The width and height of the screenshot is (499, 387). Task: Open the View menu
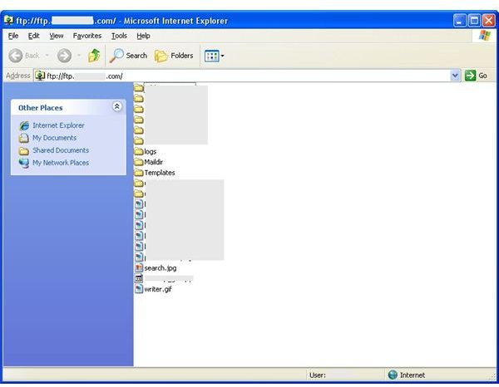(x=57, y=36)
